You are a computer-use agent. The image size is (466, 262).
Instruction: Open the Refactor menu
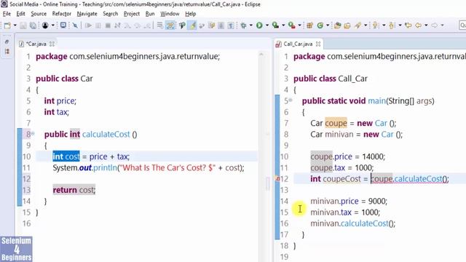coord(61,14)
